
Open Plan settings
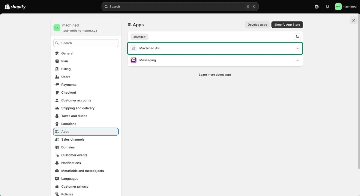click(x=86, y=61)
